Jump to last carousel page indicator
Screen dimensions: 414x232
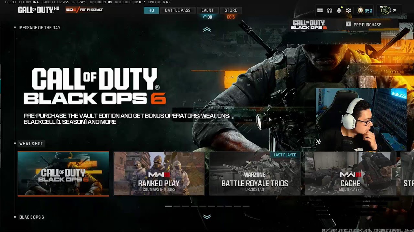(x=246, y=206)
